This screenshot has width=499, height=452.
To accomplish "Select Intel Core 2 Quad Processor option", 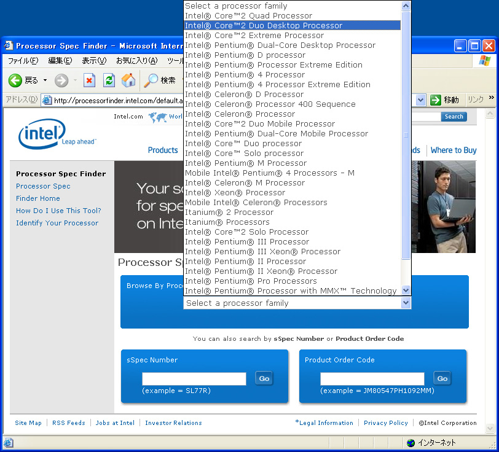I will [248, 16].
